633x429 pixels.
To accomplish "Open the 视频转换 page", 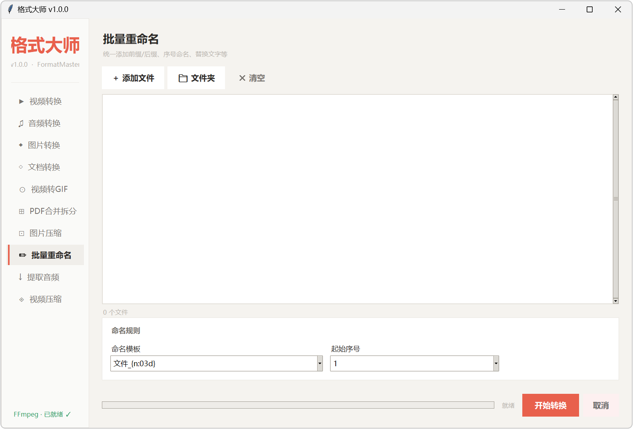I will [x=46, y=102].
